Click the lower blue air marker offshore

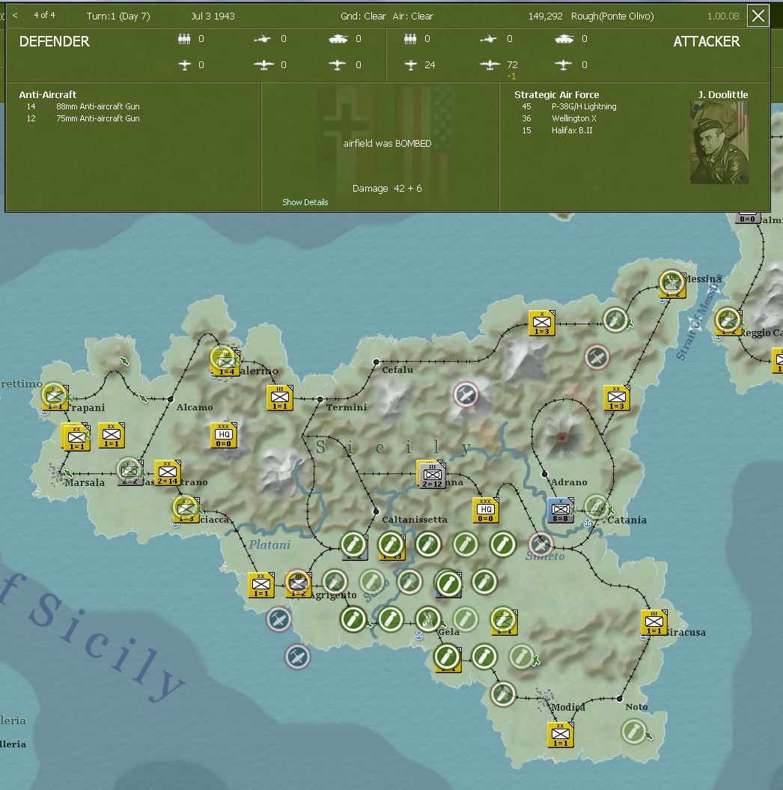[298, 657]
